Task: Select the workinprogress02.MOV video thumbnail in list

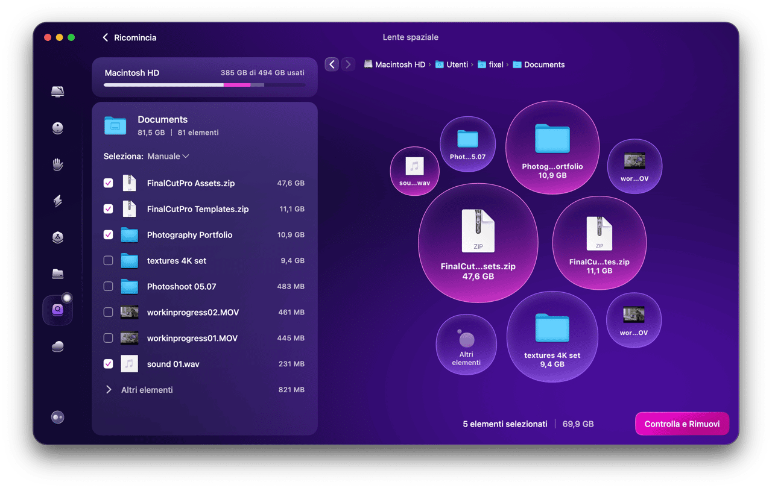Action: point(129,312)
